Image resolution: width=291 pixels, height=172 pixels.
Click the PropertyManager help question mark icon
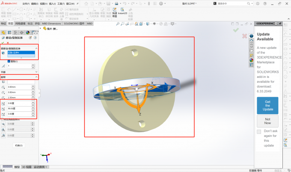tap(35, 38)
